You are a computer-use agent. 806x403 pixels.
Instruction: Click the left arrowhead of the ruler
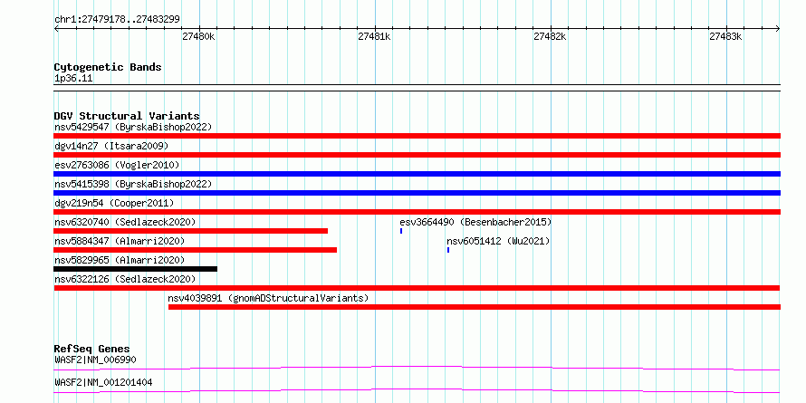(56, 28)
